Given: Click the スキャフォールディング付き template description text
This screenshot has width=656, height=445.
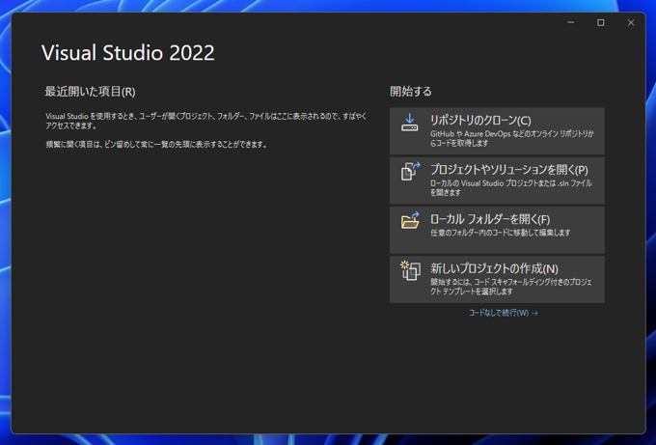Looking at the screenshot, I should (x=511, y=287).
